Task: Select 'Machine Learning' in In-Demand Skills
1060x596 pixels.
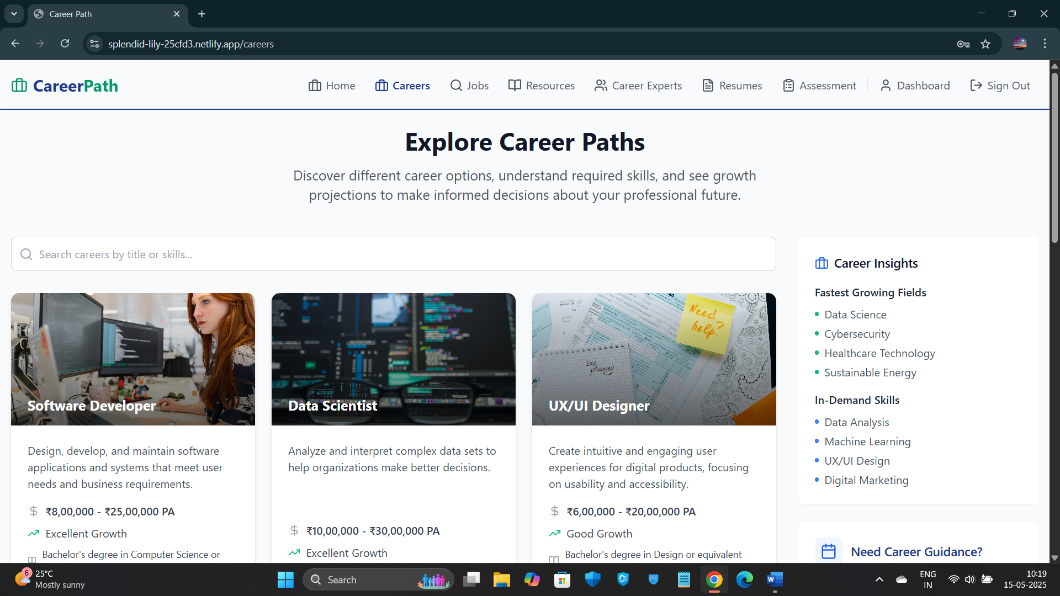Action: [867, 441]
